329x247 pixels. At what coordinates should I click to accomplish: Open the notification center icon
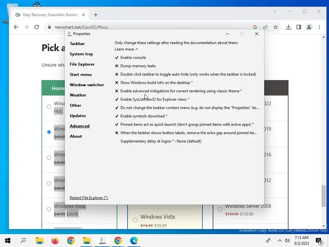[319, 241]
